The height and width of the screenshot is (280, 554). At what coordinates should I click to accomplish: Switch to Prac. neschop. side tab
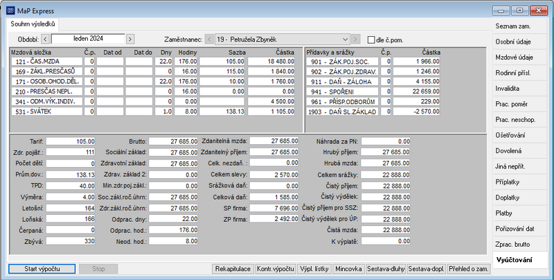(520, 119)
